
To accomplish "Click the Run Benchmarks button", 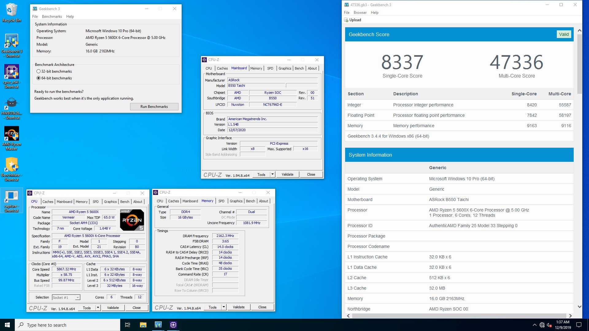I will (154, 107).
